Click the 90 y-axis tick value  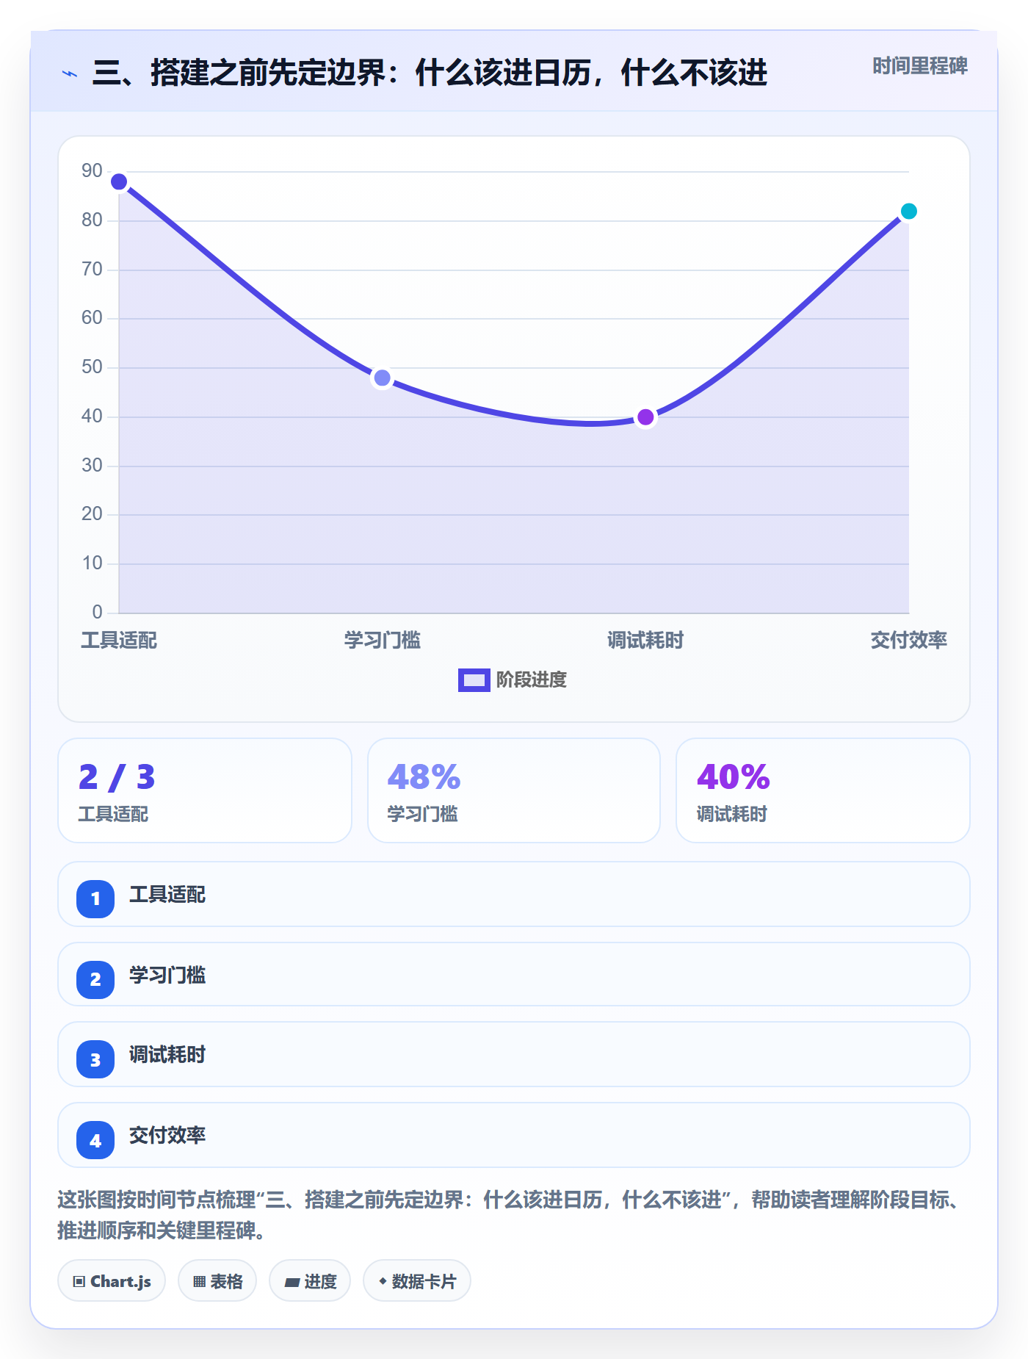(92, 171)
